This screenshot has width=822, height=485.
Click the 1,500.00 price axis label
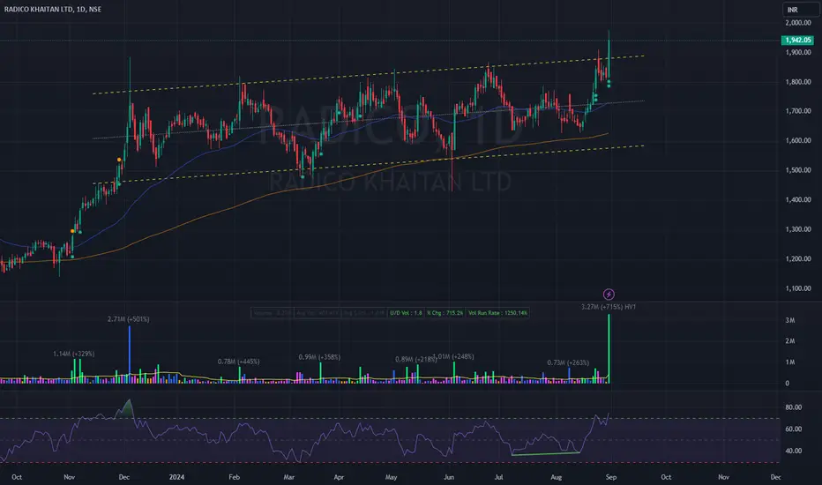(798, 170)
